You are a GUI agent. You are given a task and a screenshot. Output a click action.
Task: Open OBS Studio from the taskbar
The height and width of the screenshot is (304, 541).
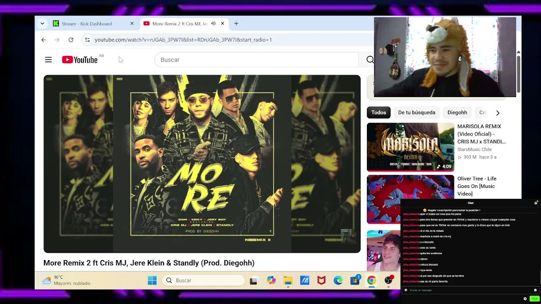pos(388,280)
